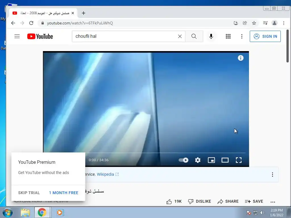Open YouTube settings three-dot menu
291x218 pixels.
pyautogui.click(x=242, y=36)
